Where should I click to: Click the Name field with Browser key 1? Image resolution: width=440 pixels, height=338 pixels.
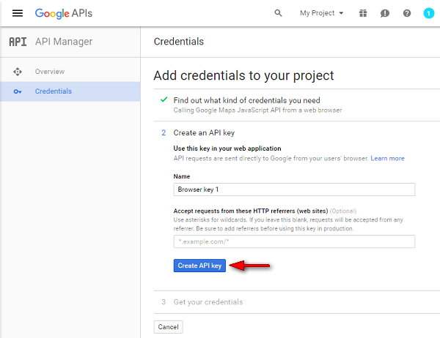(294, 189)
